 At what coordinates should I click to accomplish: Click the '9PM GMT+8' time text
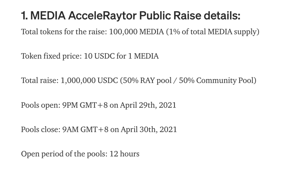point(85,105)
